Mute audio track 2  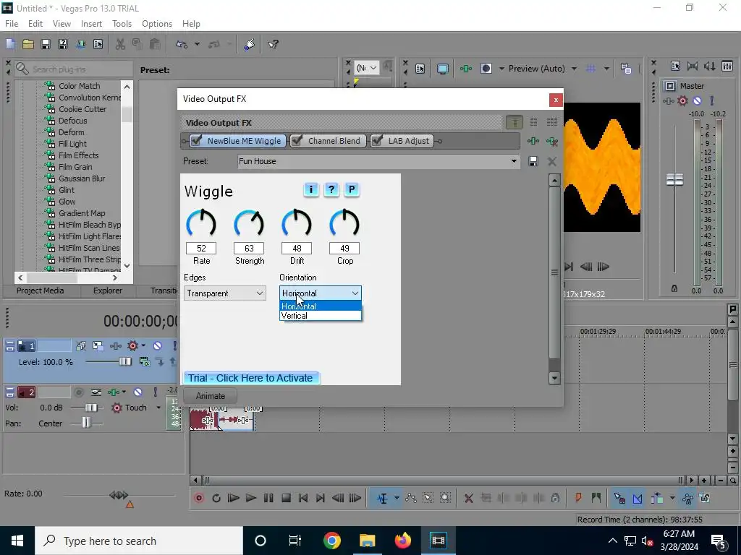click(x=137, y=392)
